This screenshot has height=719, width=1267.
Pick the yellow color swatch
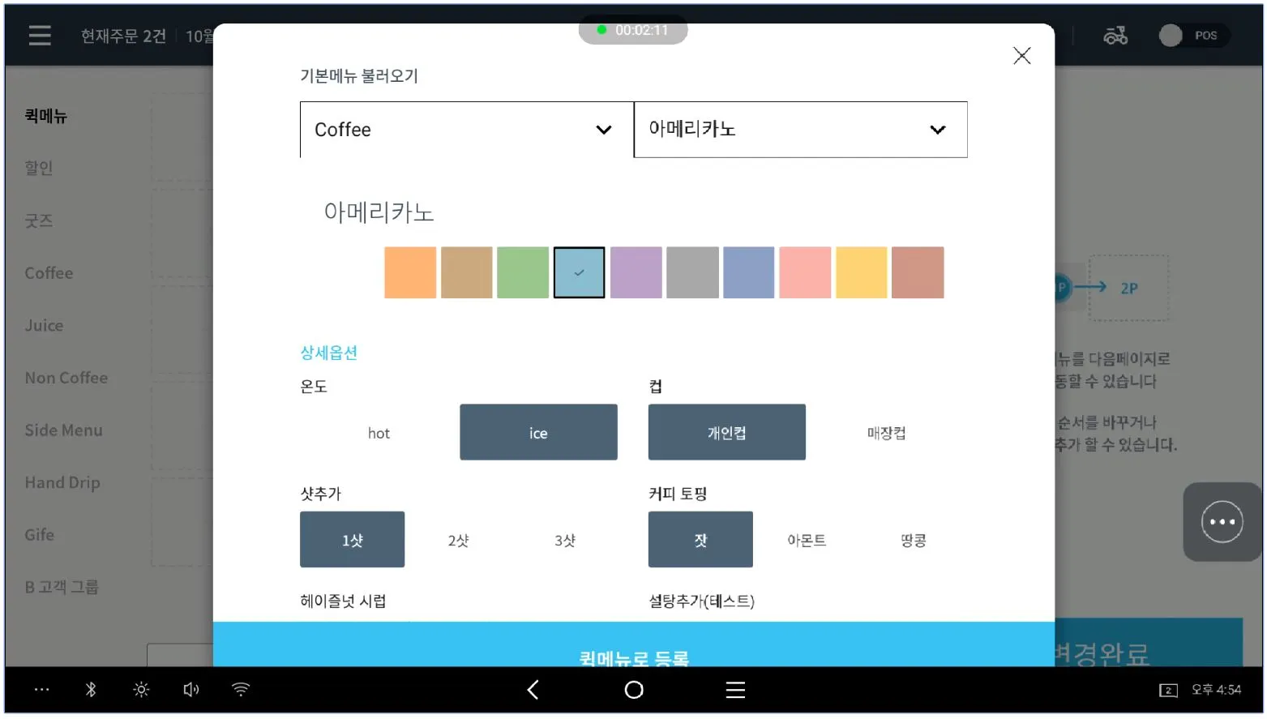(x=862, y=272)
